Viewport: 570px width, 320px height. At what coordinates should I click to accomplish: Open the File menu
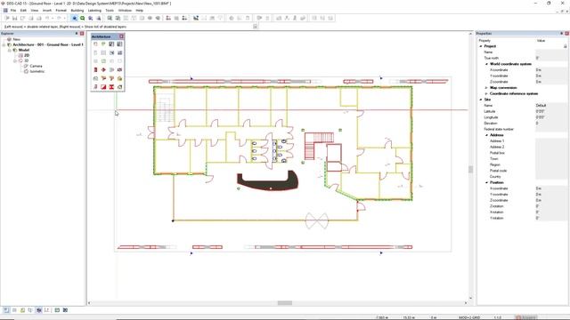[13, 11]
